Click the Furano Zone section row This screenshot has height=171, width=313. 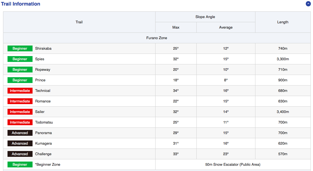pyautogui.click(x=157, y=38)
